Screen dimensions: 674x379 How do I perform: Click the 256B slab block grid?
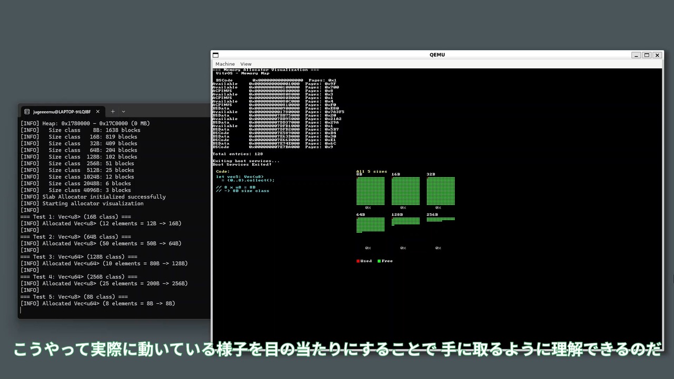(441, 220)
